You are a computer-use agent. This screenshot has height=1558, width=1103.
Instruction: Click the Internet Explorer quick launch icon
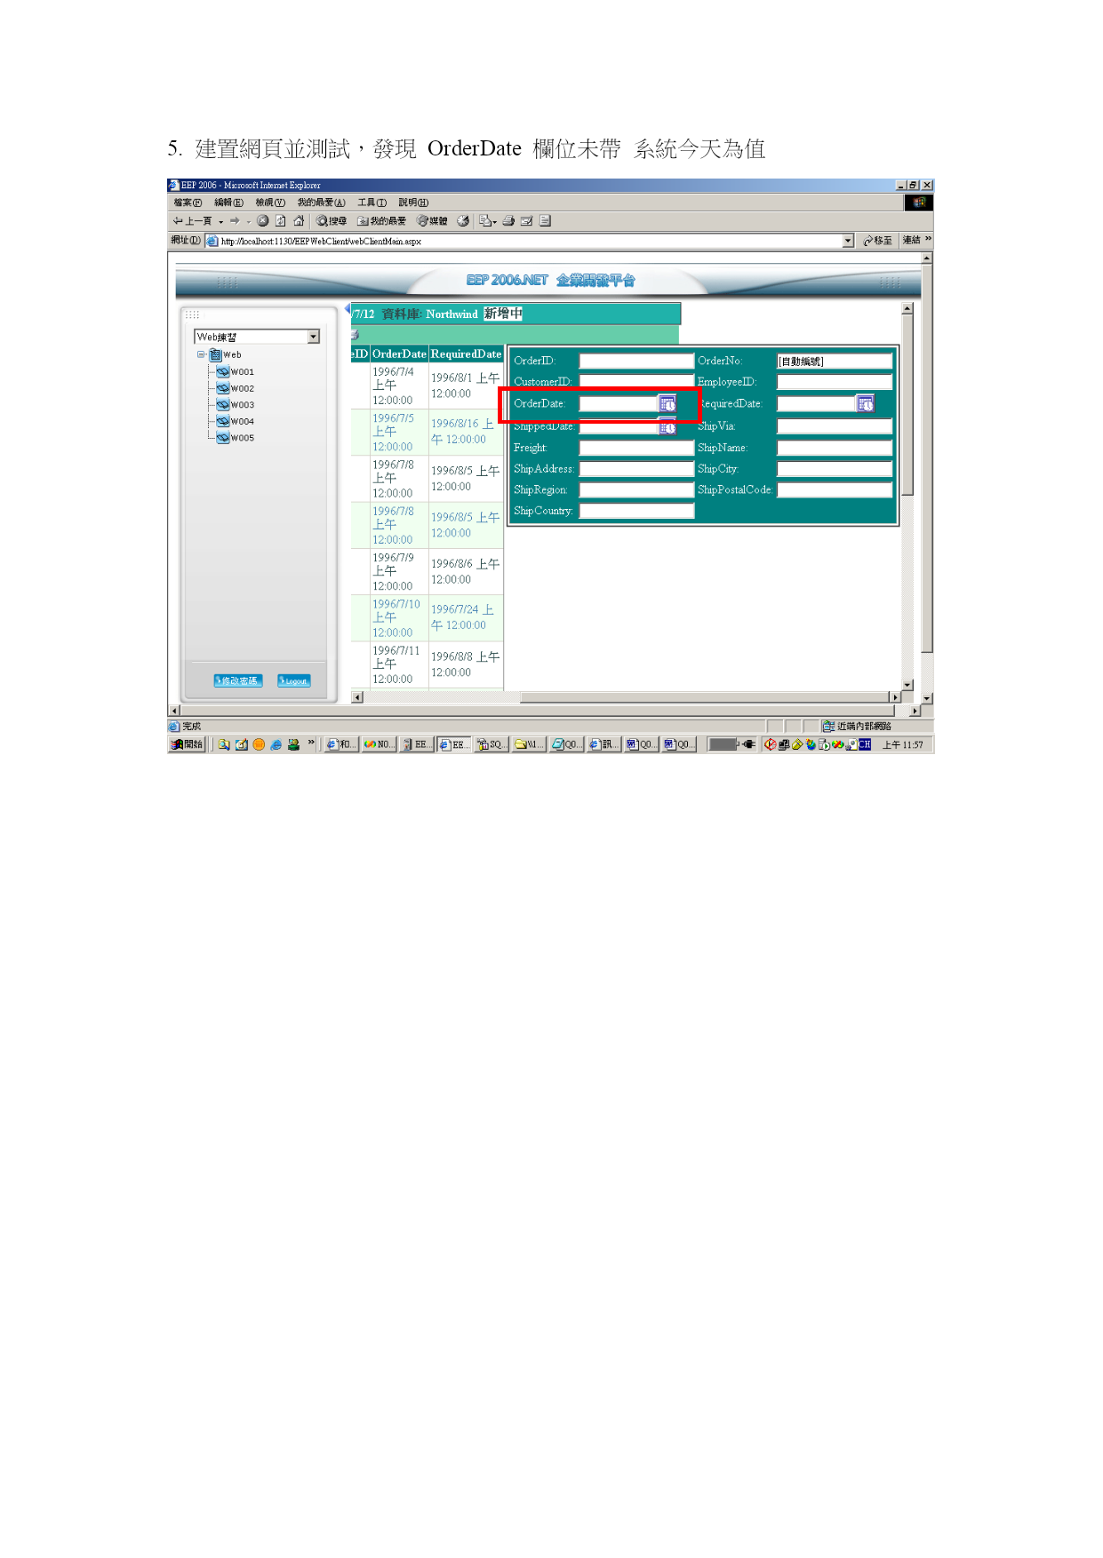click(x=276, y=744)
